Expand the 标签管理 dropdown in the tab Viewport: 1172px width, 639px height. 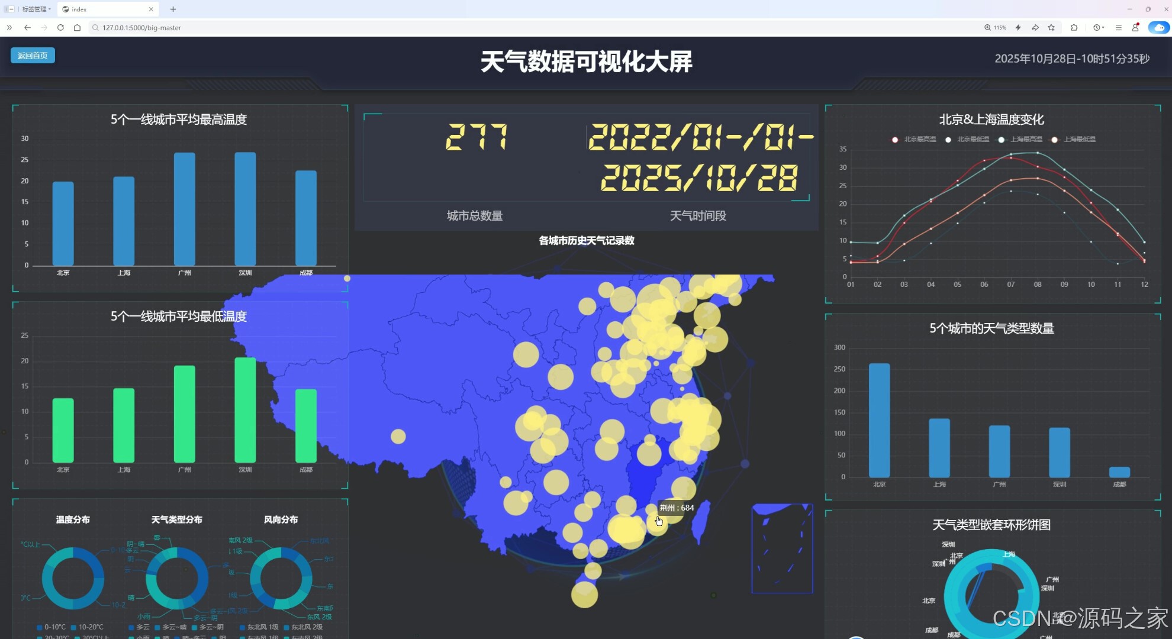pyautogui.click(x=50, y=9)
